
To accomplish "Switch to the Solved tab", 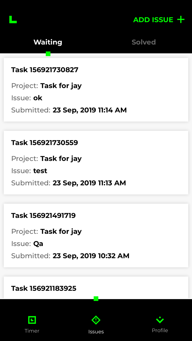I will pos(143,42).
